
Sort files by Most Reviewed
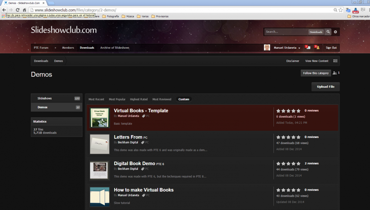pos(162,99)
